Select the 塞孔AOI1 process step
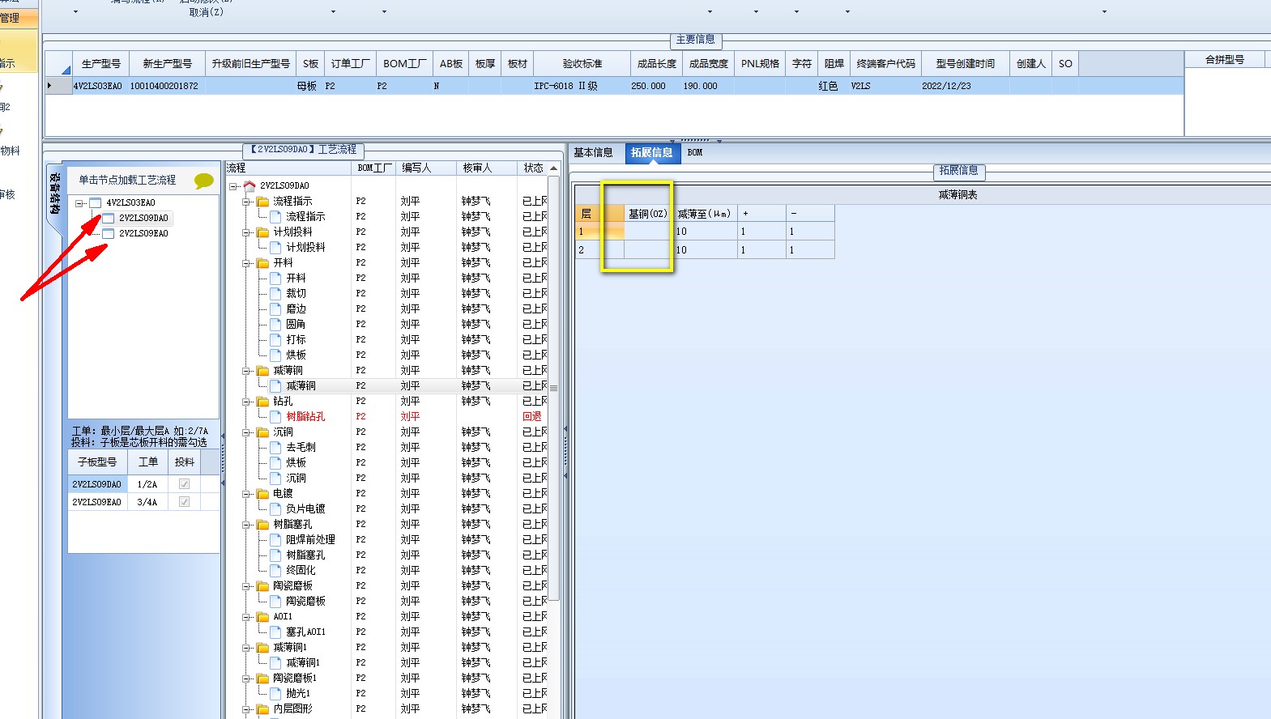Screen dimensions: 1271x719 [305, 632]
